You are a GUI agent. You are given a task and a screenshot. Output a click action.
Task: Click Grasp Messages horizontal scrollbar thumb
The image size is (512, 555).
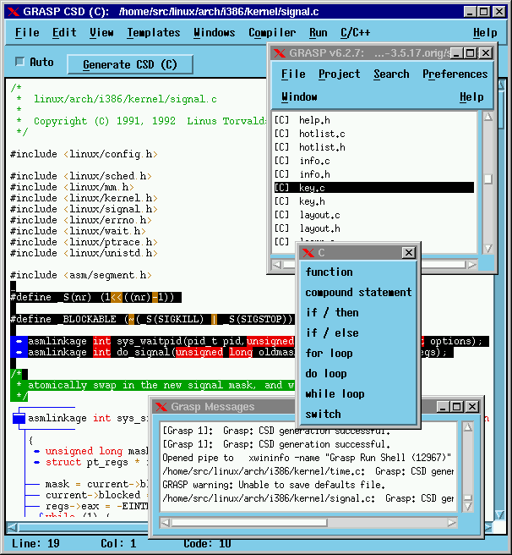pyautogui.click(x=249, y=523)
